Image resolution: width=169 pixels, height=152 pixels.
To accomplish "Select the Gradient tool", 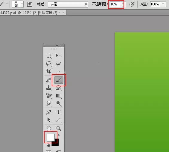I will 59,96.
